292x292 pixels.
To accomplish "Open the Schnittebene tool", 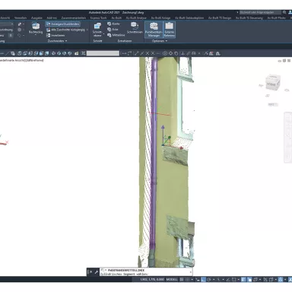I will [x=97, y=30].
